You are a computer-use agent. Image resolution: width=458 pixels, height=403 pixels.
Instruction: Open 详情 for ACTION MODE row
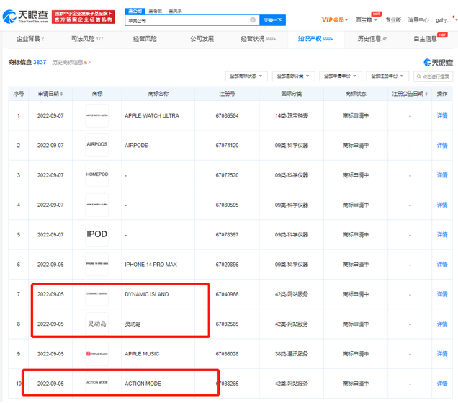(442, 384)
